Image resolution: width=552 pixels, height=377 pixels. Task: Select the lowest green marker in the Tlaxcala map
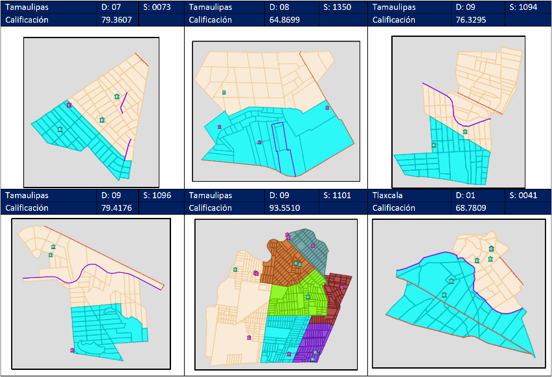click(444, 295)
